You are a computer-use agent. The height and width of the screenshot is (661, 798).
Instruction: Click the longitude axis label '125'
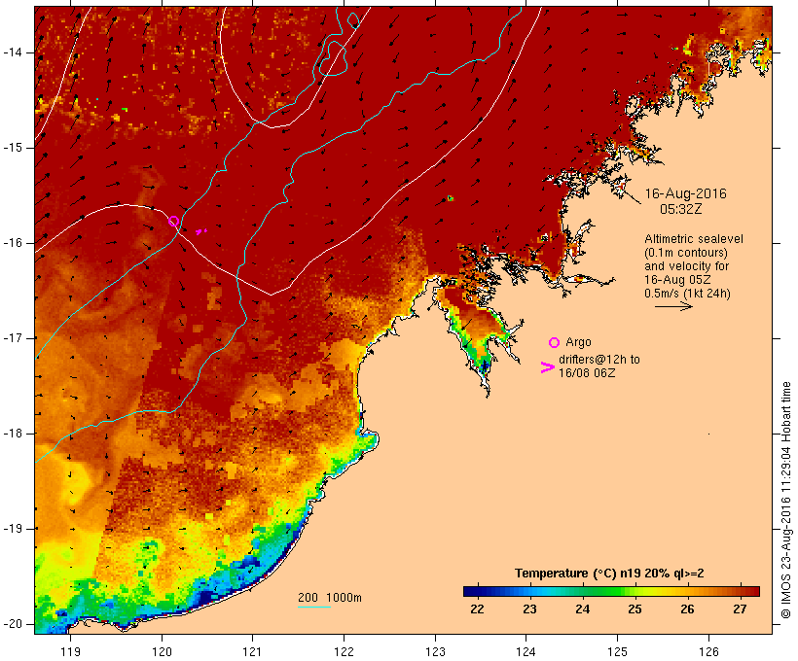coord(617,652)
